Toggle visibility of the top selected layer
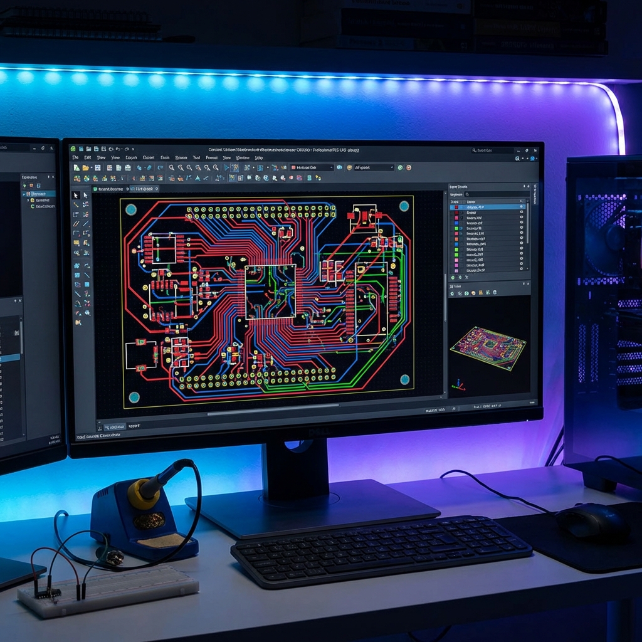 pyautogui.click(x=522, y=207)
